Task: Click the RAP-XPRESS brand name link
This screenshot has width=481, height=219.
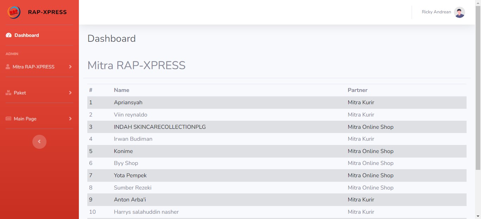Action: click(47, 12)
